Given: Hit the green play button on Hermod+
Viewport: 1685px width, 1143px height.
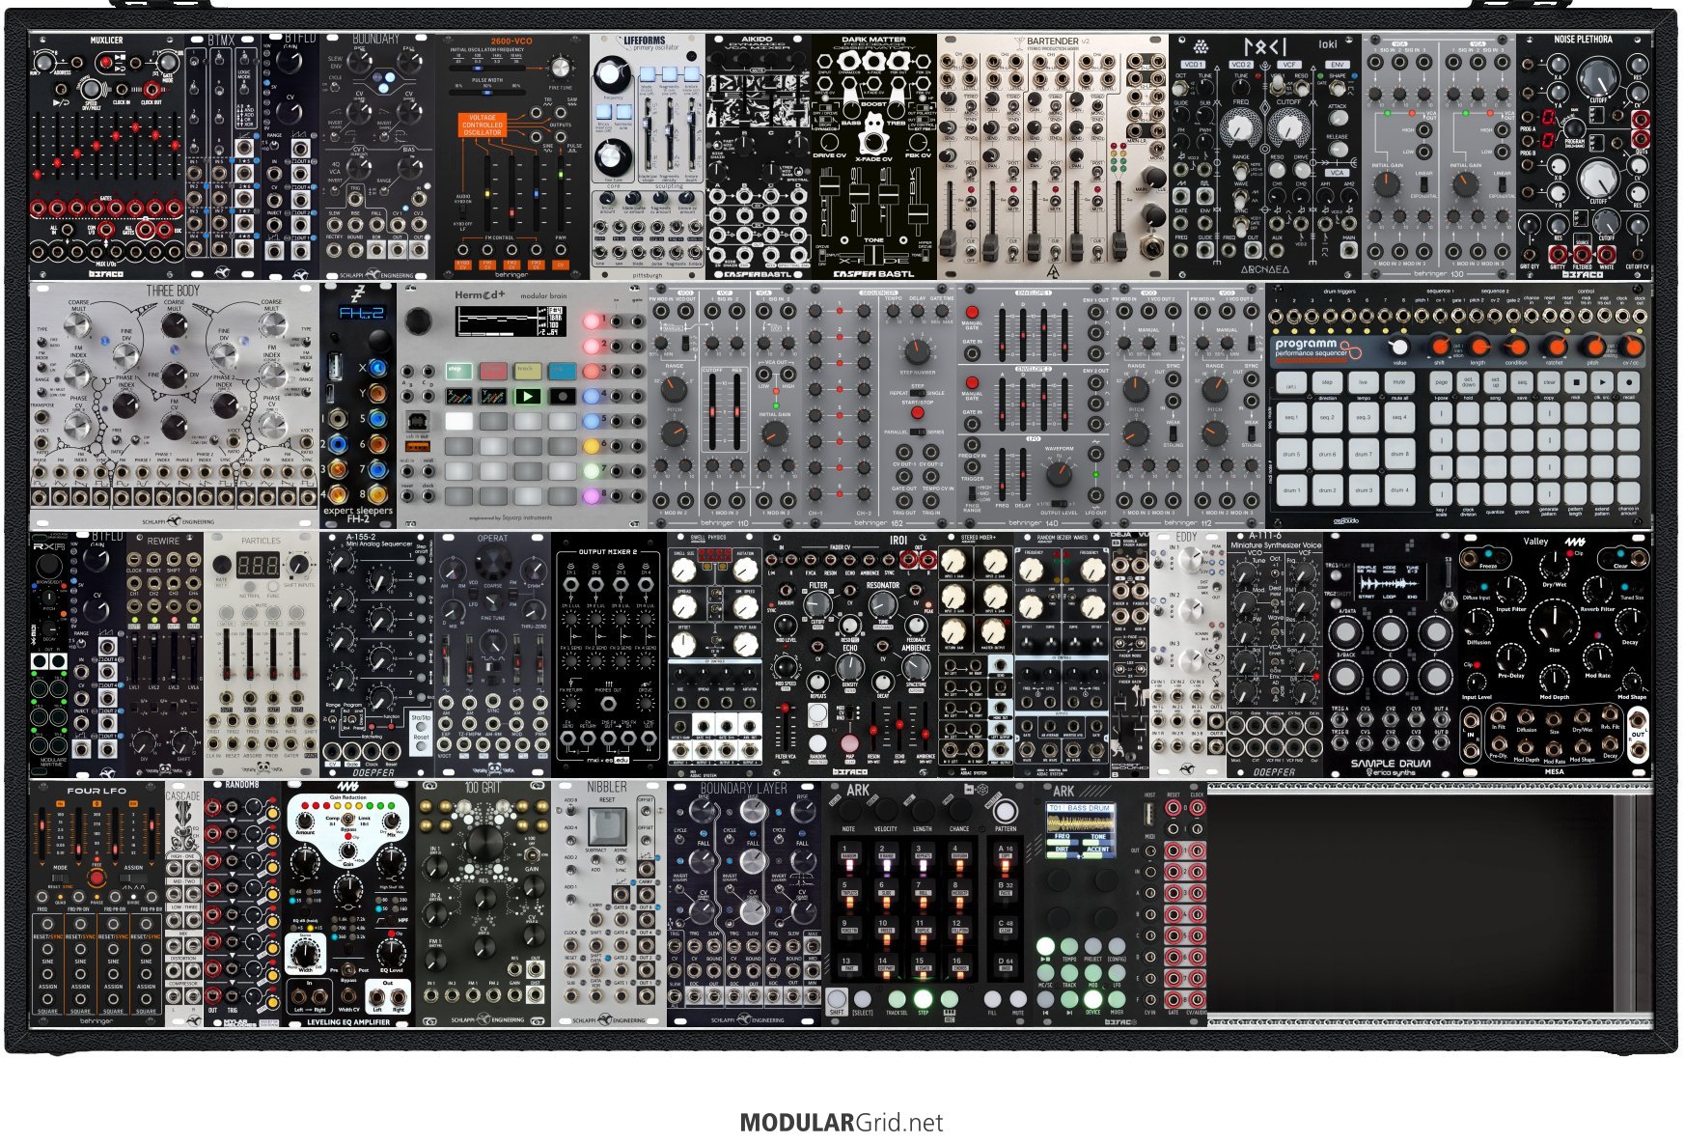Looking at the screenshot, I should tap(527, 396).
